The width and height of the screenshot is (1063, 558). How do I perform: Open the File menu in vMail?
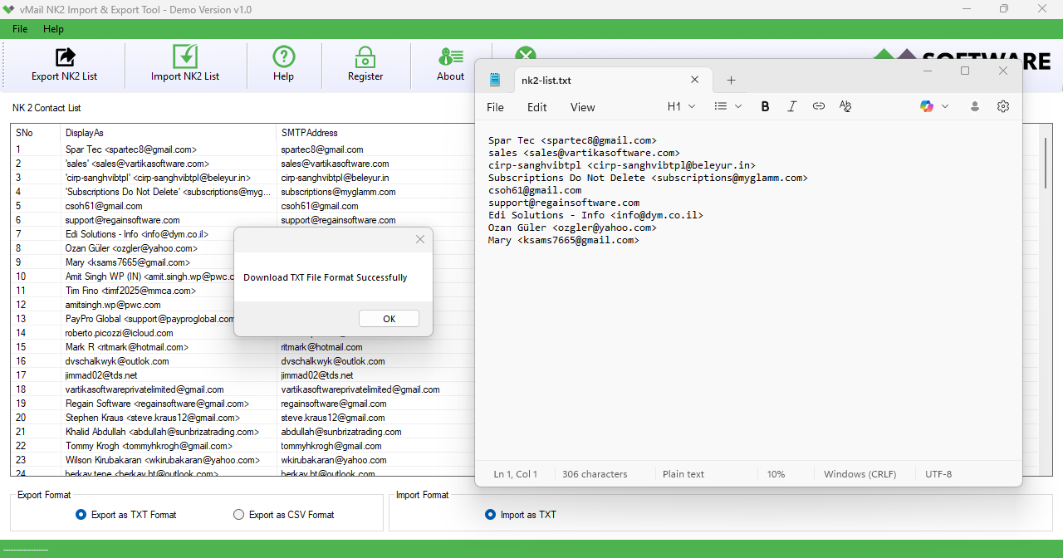point(19,28)
